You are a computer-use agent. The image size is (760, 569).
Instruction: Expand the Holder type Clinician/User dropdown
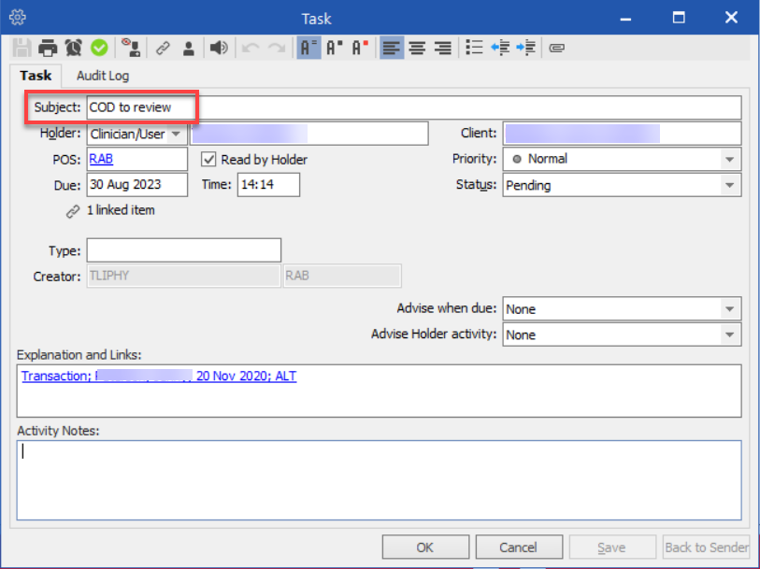click(176, 135)
